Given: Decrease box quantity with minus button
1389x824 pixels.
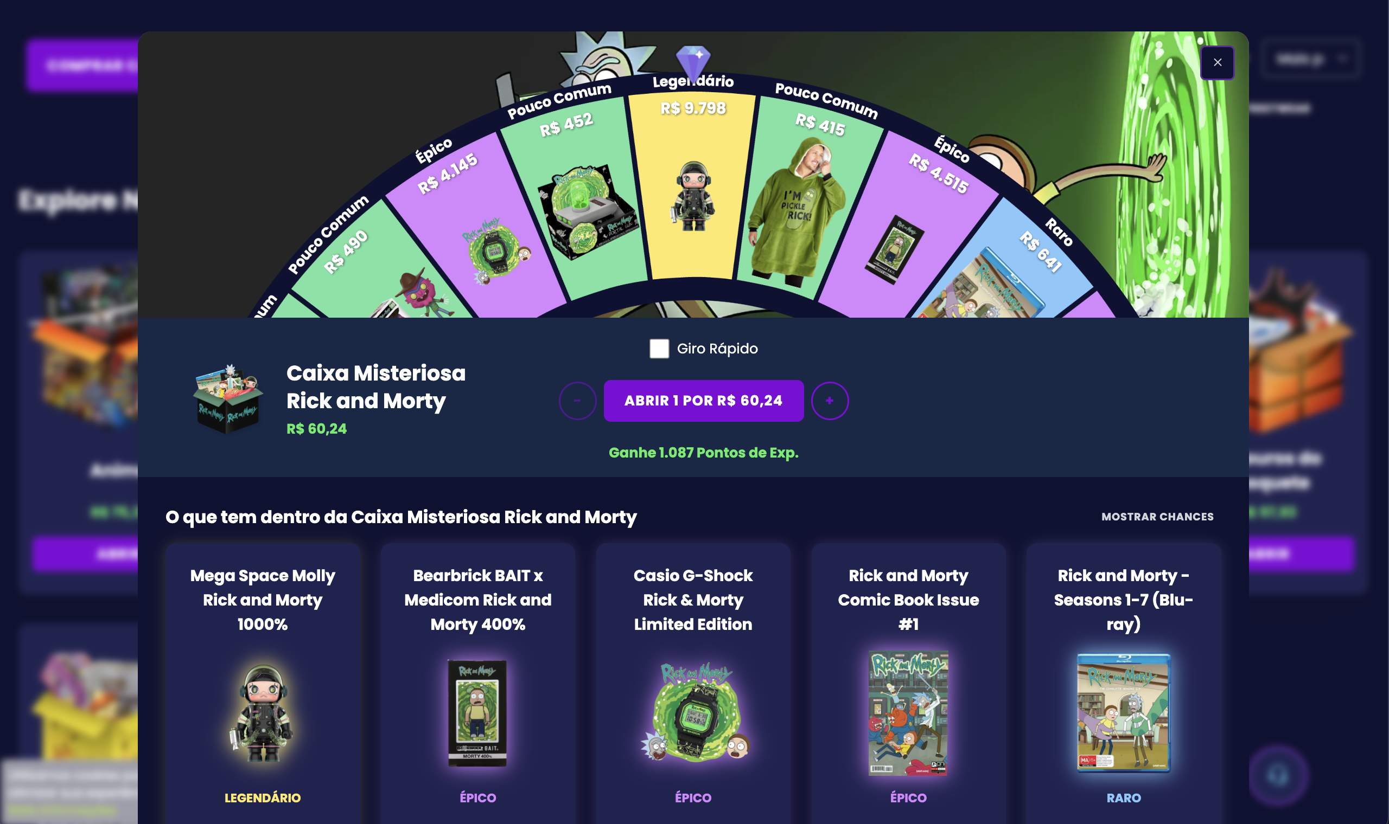Looking at the screenshot, I should [577, 400].
